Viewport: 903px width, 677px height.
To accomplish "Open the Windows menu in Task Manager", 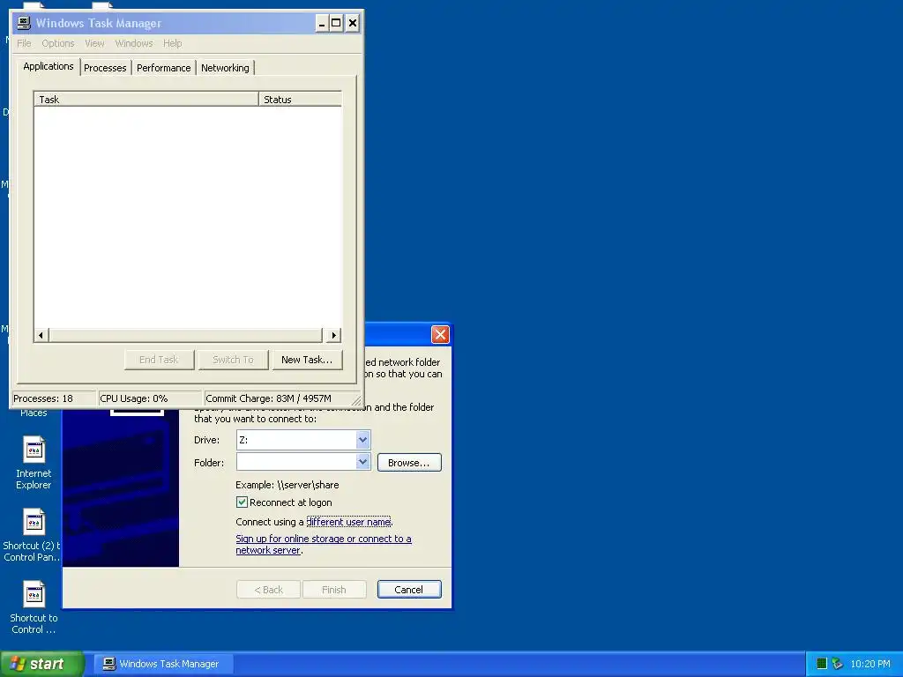I will click(134, 43).
